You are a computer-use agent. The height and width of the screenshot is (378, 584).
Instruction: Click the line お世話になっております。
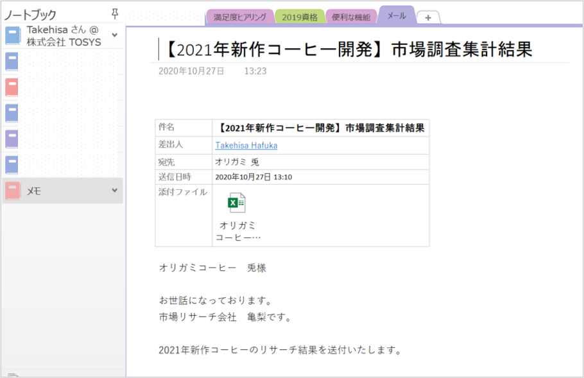216,300
